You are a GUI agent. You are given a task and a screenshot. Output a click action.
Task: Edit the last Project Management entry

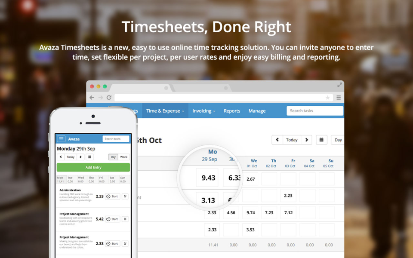click(125, 244)
